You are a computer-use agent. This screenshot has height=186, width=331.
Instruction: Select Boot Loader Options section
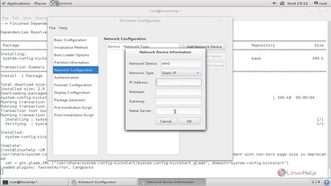pyautogui.click(x=76, y=55)
